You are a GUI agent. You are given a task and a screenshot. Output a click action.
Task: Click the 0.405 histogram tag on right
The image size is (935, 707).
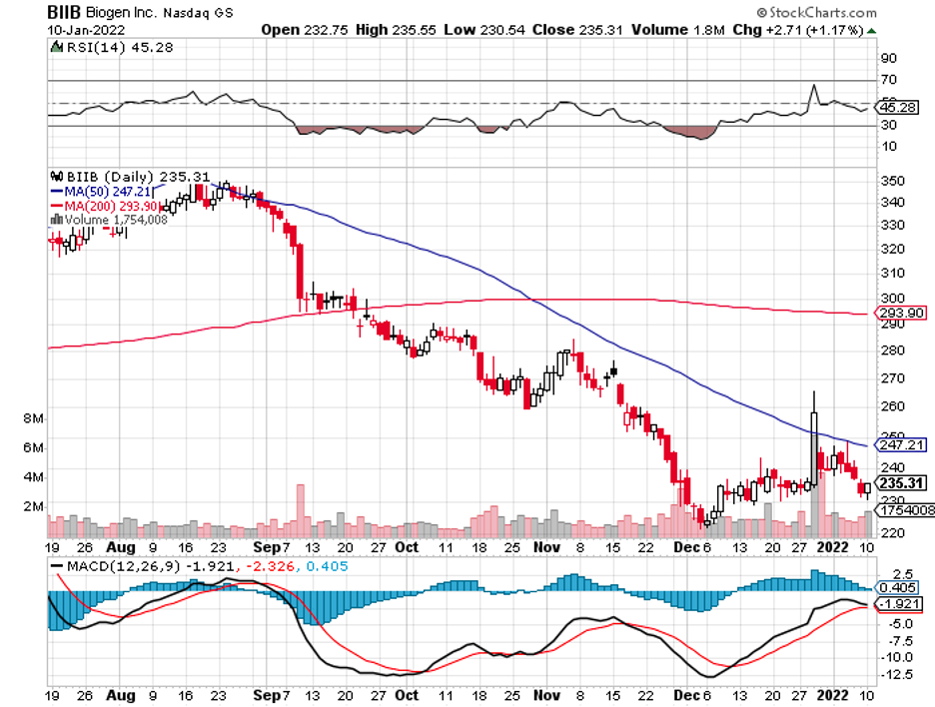point(897,588)
